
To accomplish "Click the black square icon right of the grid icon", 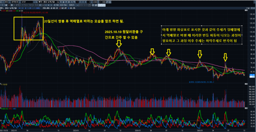I will coord(9,5).
